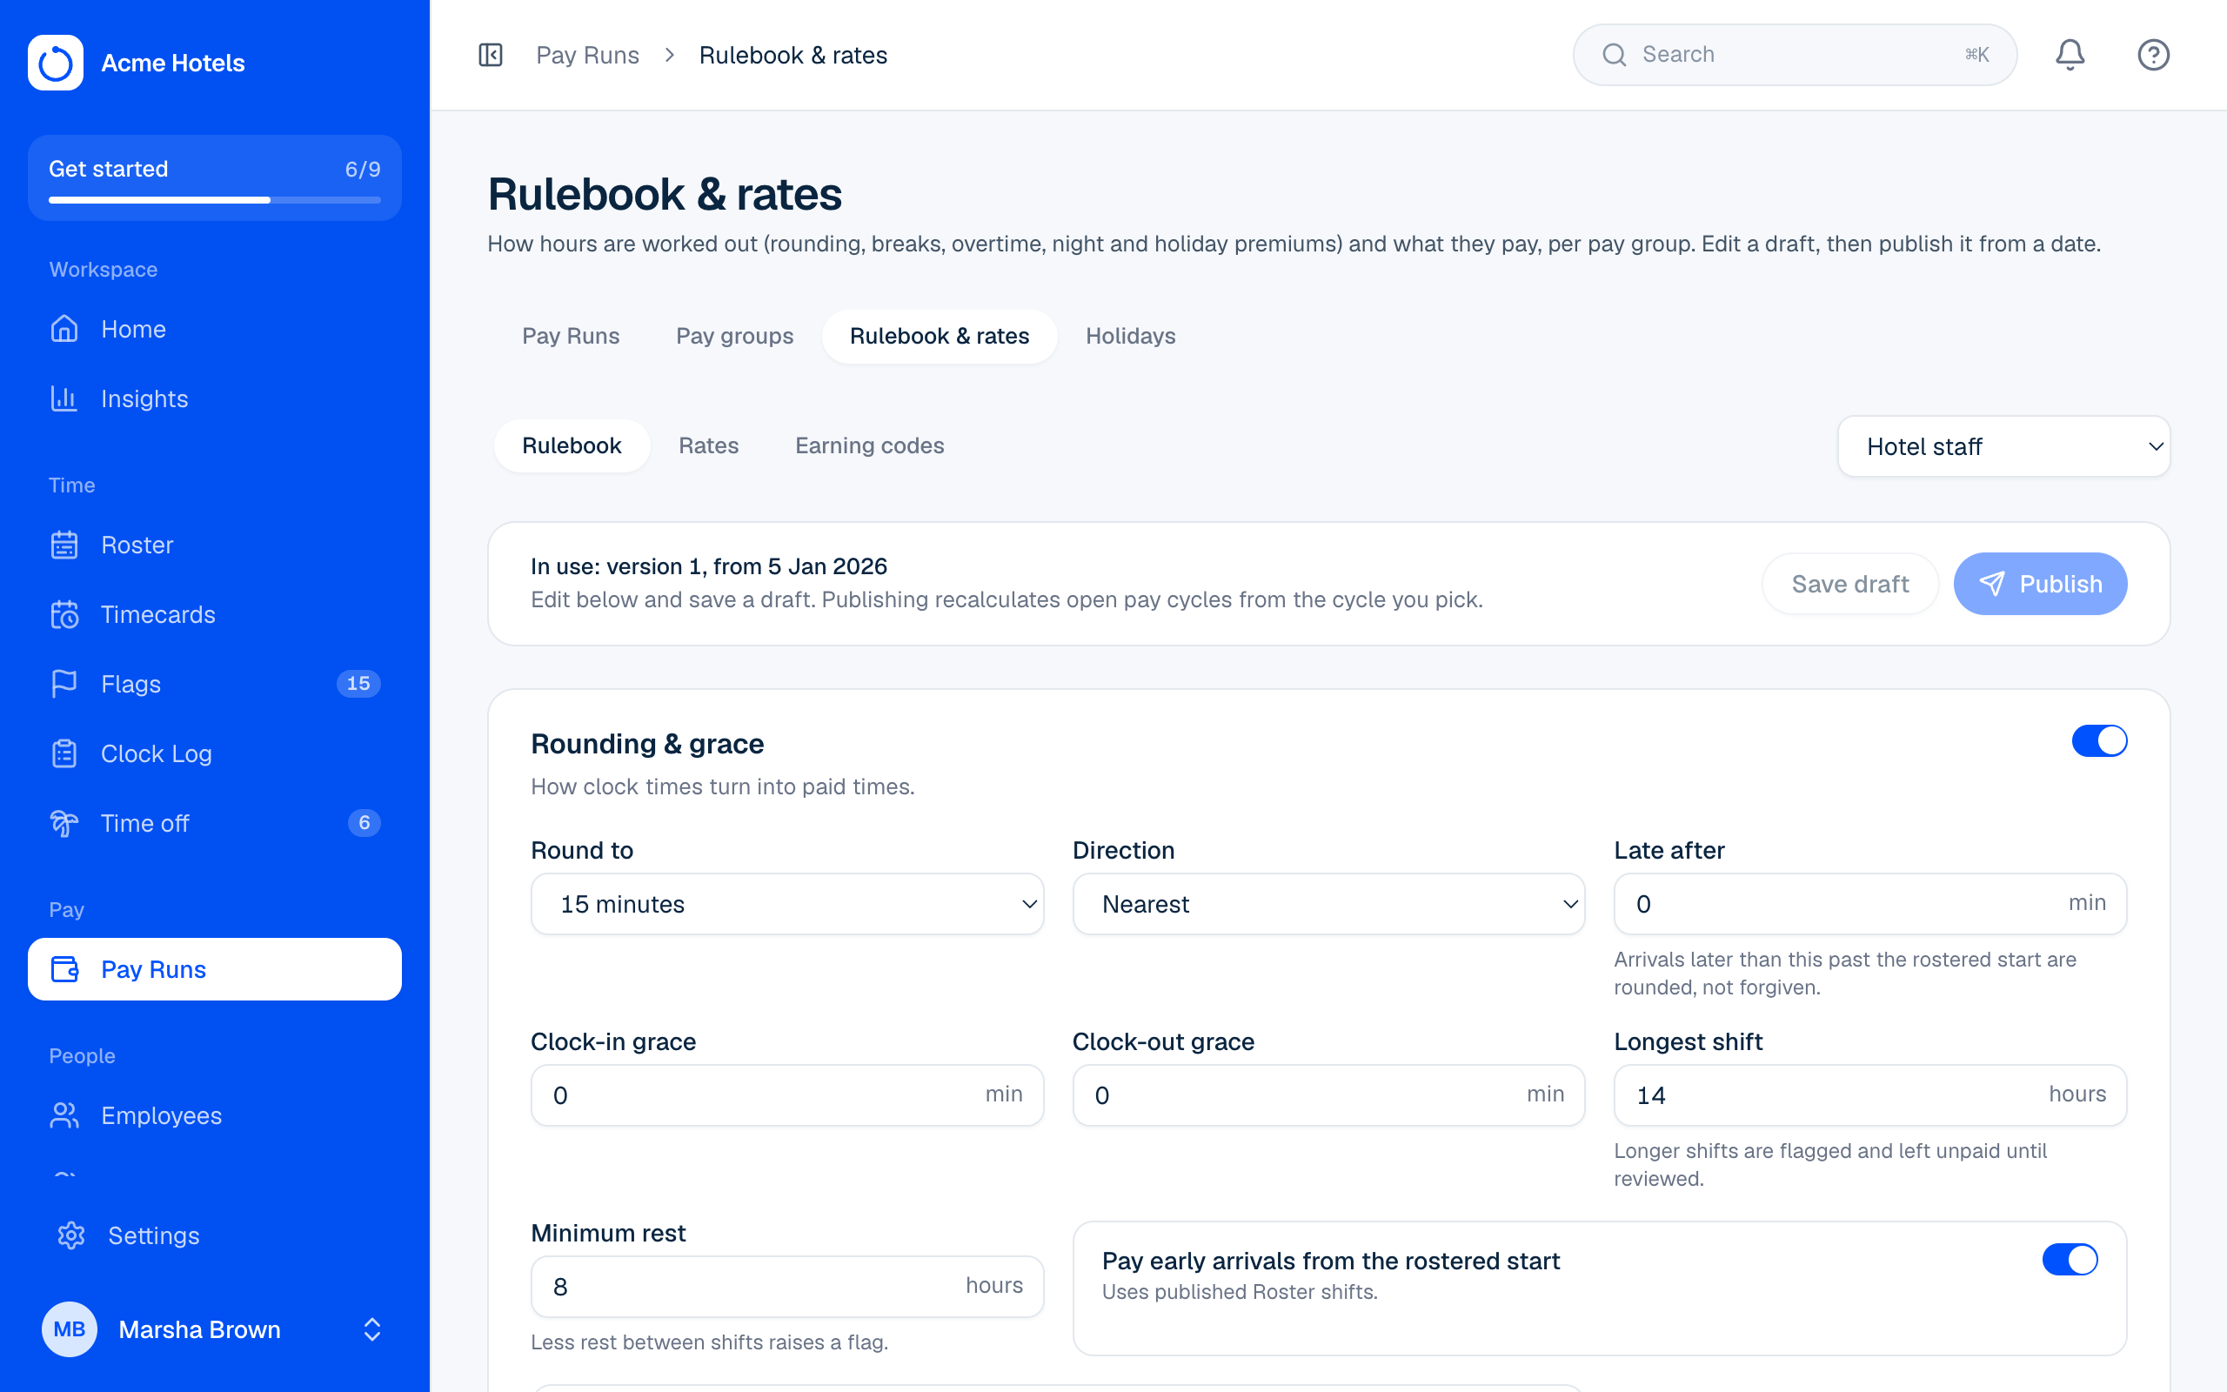Focus the Search box
The width and height of the screenshot is (2227, 1392).
point(1795,55)
